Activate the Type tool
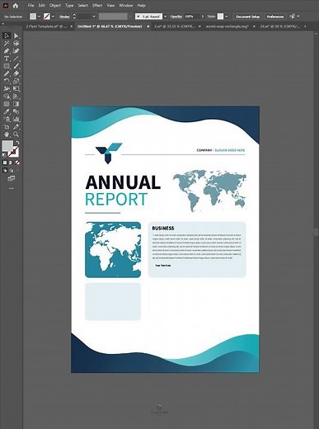The image size is (319, 429). click(7, 59)
